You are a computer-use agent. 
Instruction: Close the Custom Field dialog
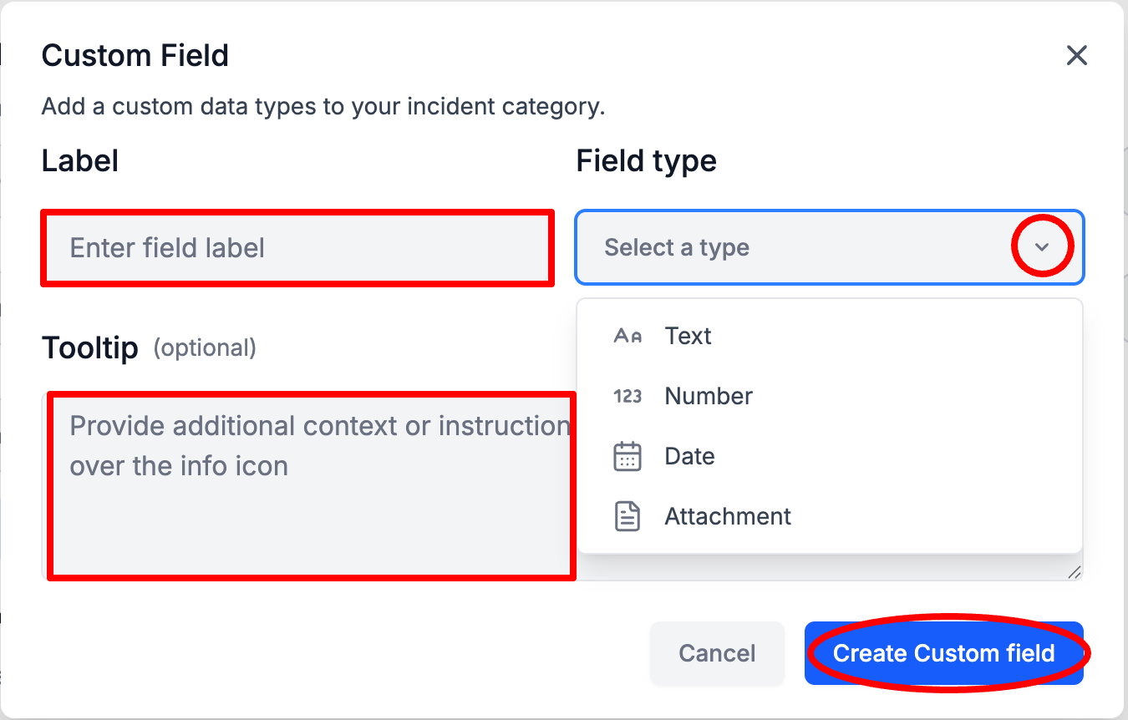(x=1076, y=56)
